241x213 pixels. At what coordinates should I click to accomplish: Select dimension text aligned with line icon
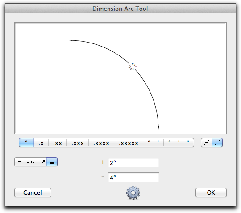click(x=217, y=143)
